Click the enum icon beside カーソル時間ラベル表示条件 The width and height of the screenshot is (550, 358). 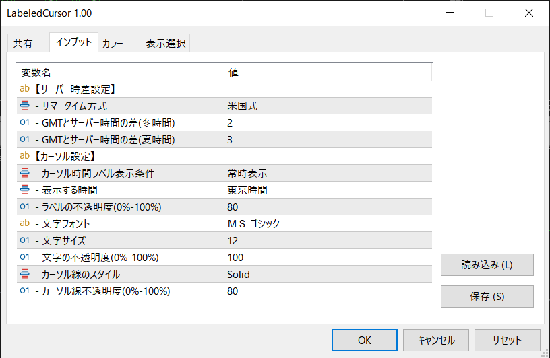25,173
